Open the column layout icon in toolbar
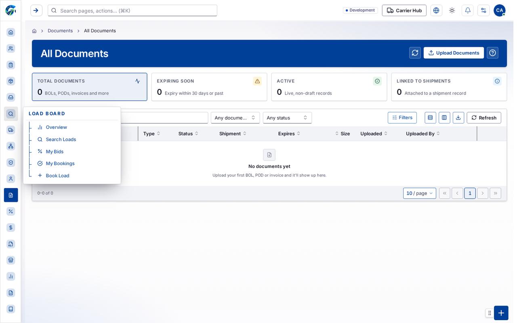The width and height of the screenshot is (517, 323). pos(444,117)
